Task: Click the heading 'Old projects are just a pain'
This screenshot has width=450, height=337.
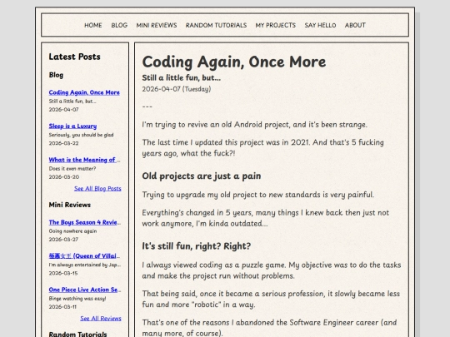Action: 202,176
